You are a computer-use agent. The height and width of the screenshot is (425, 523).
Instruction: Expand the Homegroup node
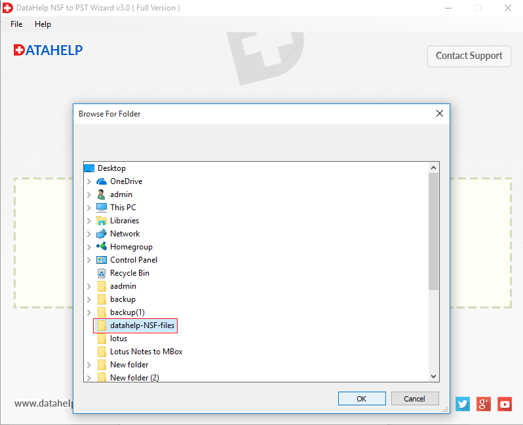tap(89, 247)
